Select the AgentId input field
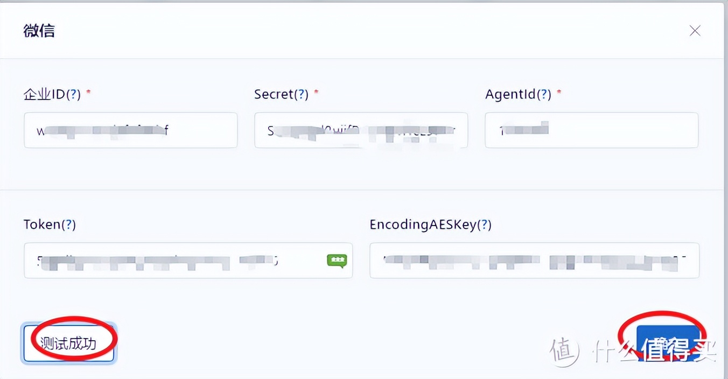728x379 pixels. click(x=591, y=130)
